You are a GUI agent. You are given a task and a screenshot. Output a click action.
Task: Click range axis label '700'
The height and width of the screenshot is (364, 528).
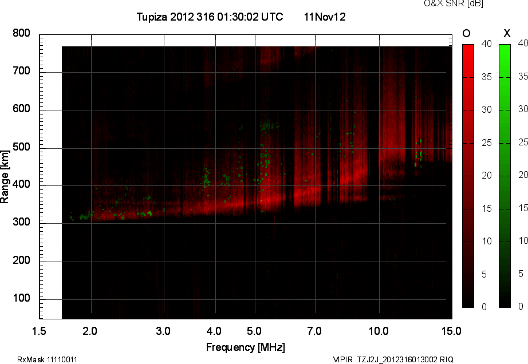pos(21,71)
